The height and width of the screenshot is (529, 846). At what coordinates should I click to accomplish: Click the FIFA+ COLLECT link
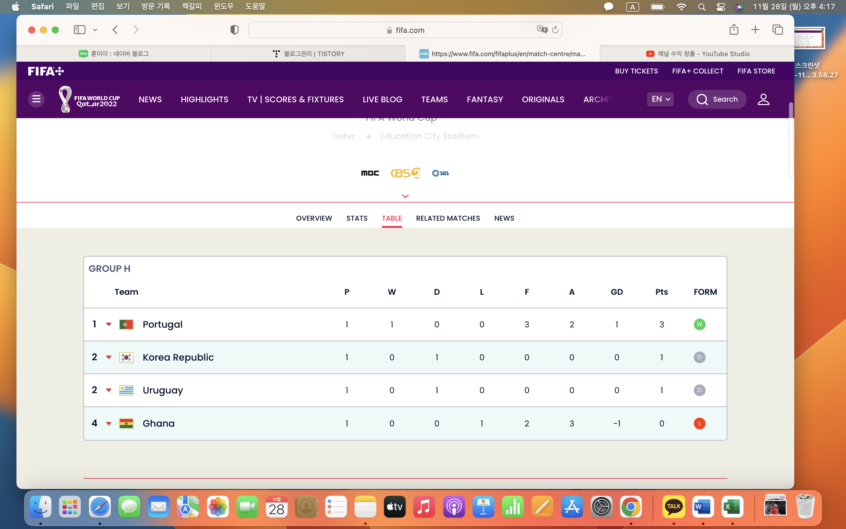(697, 71)
